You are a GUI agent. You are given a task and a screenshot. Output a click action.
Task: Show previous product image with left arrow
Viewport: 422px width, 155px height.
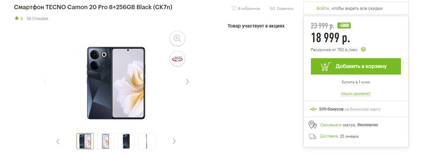45,81
